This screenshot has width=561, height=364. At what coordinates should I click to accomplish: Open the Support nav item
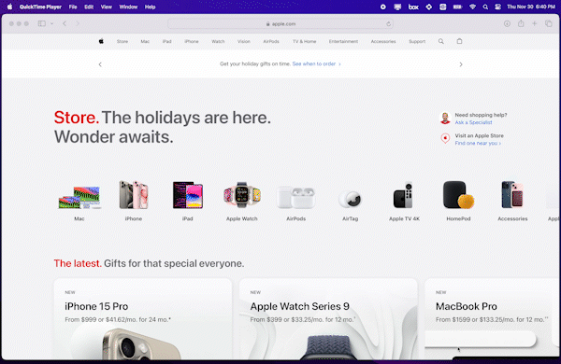coord(417,41)
